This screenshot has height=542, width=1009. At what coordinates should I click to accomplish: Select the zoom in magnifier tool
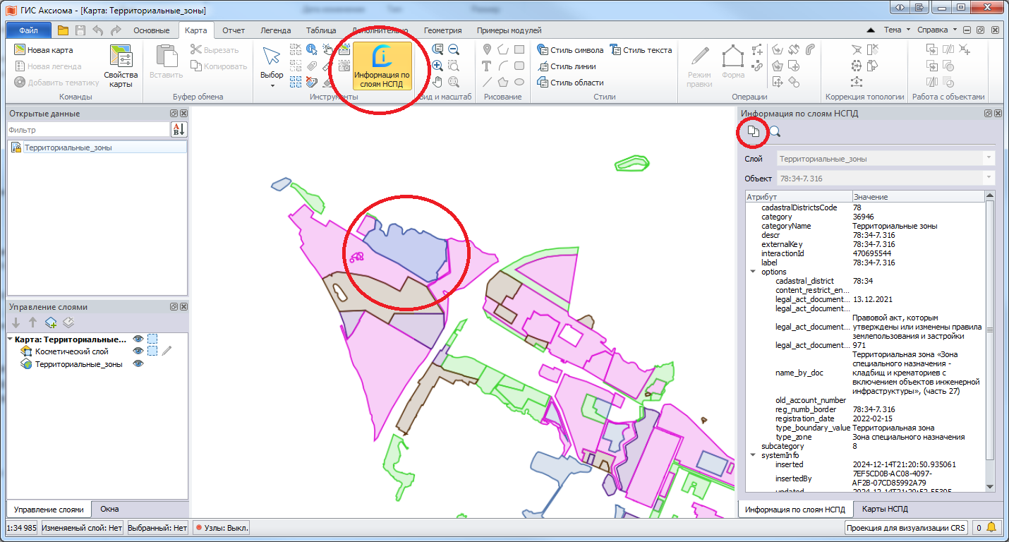pos(437,66)
